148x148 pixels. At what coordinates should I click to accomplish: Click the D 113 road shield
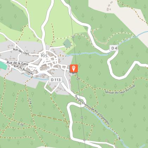point(56,80)
